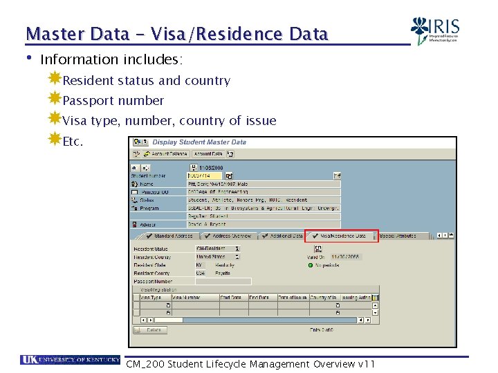Click the Advisor row icon
The height and width of the screenshot is (373, 498).
point(134,224)
